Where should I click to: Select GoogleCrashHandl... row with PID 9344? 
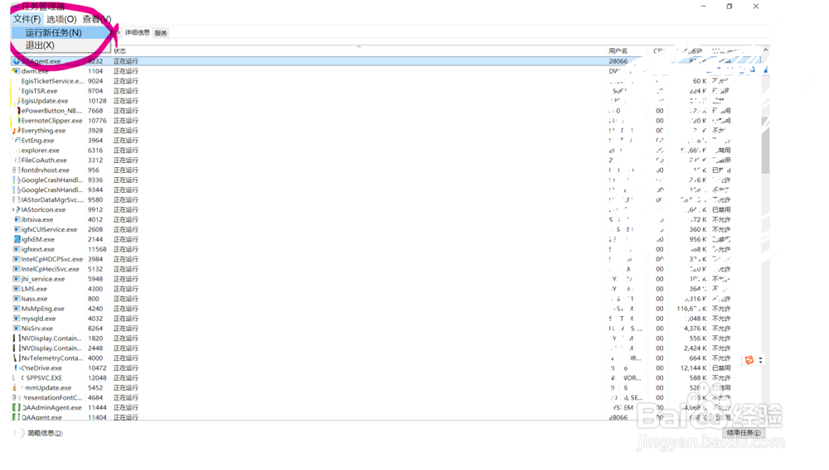tap(386, 189)
